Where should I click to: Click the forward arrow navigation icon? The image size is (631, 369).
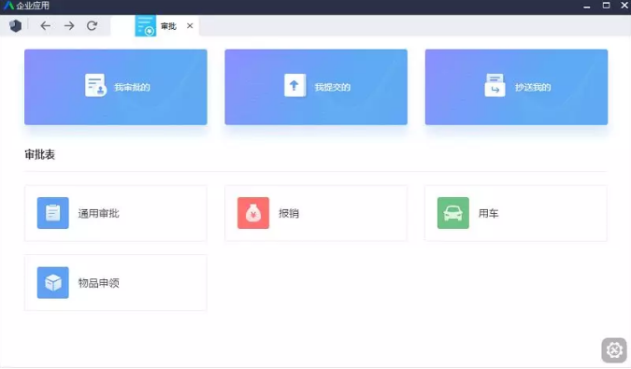[x=69, y=26]
